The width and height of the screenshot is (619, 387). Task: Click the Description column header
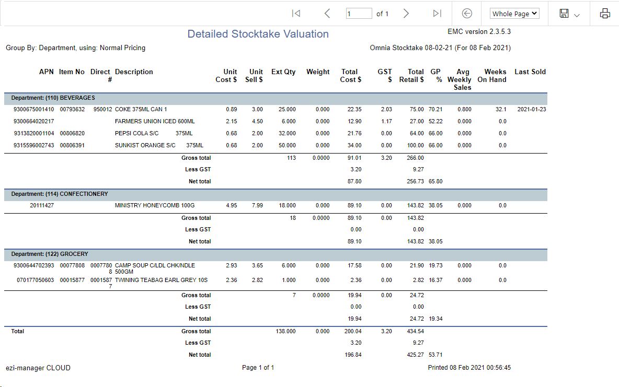click(x=134, y=72)
